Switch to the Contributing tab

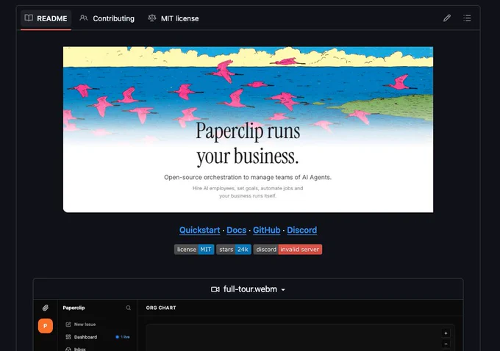pos(107,18)
